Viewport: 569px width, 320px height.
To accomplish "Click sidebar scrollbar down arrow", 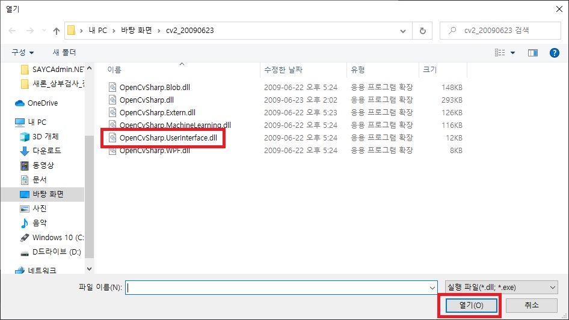I will click(89, 269).
